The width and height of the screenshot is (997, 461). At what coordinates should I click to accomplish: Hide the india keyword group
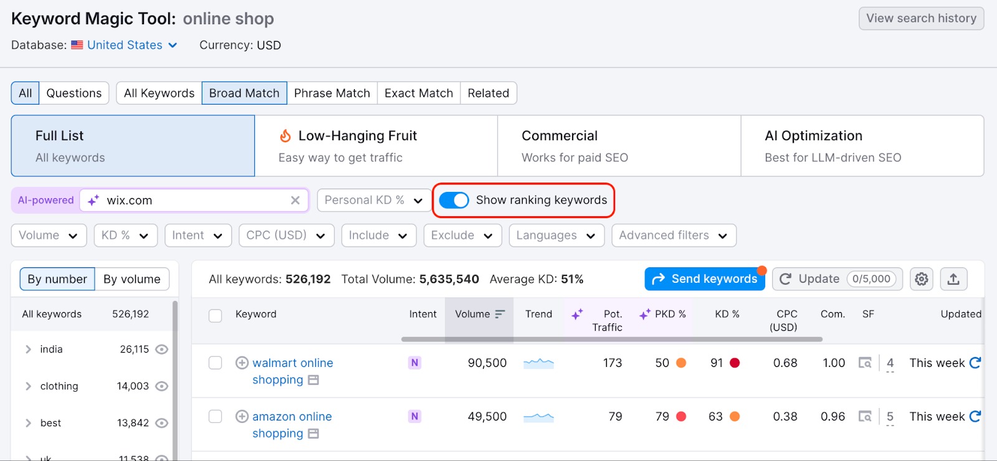(x=161, y=349)
